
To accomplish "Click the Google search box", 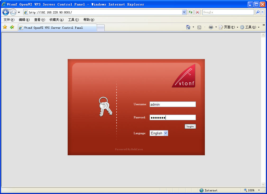I will (228, 12).
